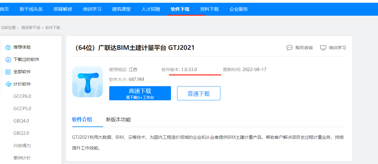Select GCCP6.0 in the sidebar list
The height and width of the screenshot is (164, 378).
click(x=22, y=96)
